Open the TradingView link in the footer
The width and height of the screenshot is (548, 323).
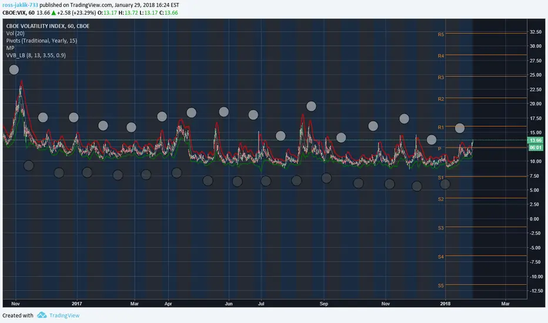64,315
